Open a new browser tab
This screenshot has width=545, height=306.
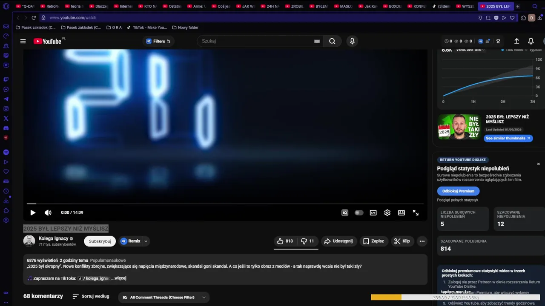click(518, 6)
